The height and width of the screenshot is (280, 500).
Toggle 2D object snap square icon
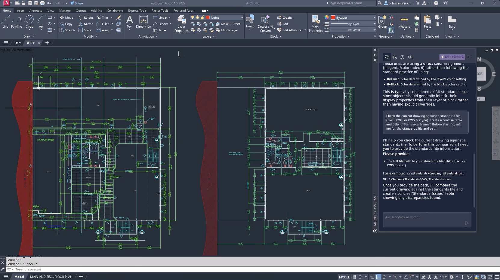click(x=412, y=277)
